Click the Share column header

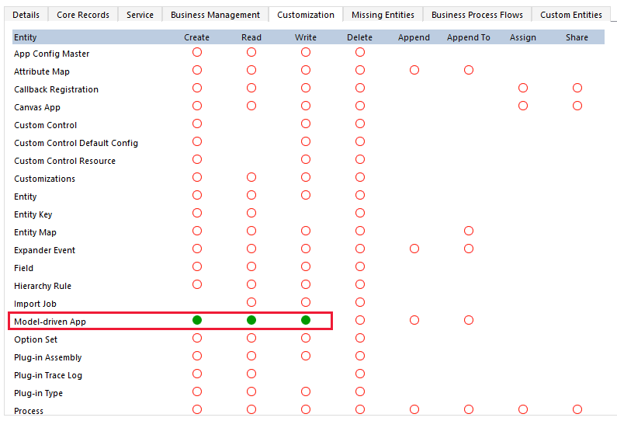click(x=577, y=37)
